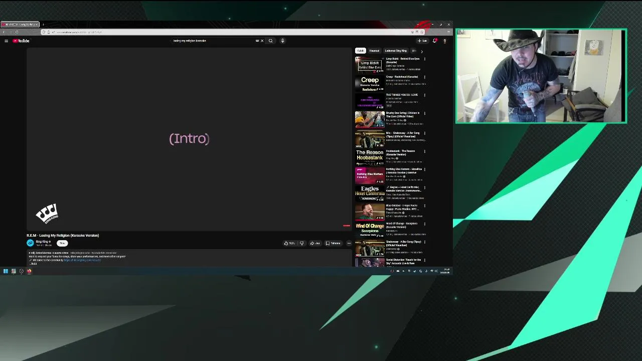The width and height of the screenshot is (642, 361).
Task: Select the first 'Kaikki' filter chip
Action: [x=360, y=51]
